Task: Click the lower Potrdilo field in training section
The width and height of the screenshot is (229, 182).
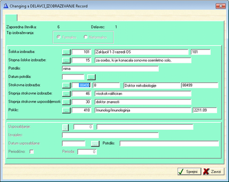Action: pos(169,143)
